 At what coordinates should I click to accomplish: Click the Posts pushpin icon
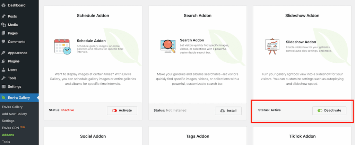click(3, 16)
